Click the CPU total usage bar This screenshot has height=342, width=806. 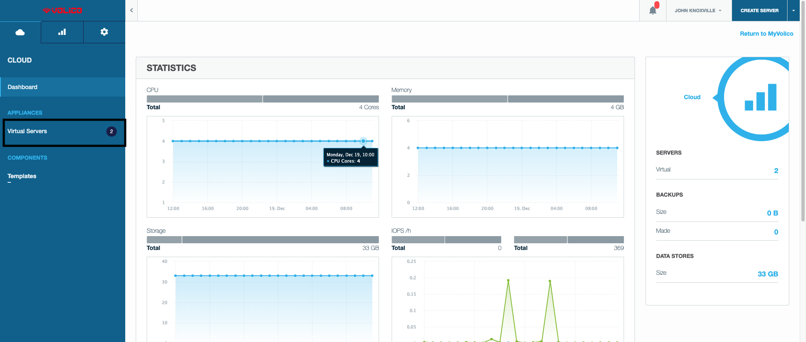(x=262, y=99)
